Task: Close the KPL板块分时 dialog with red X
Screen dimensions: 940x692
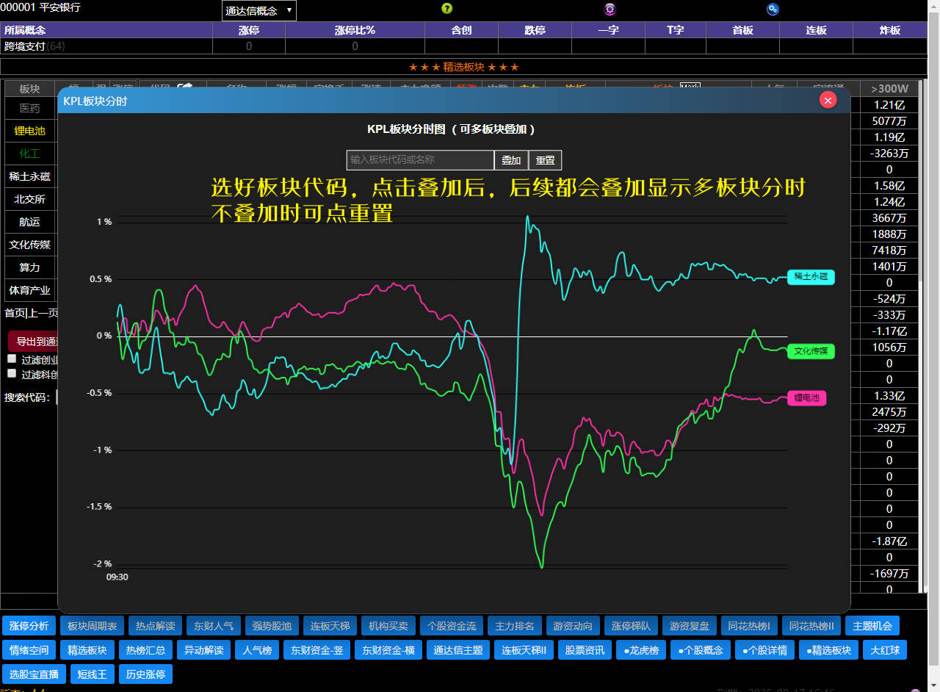Action: click(828, 100)
